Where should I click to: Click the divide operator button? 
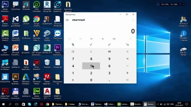[x=127, y=52]
